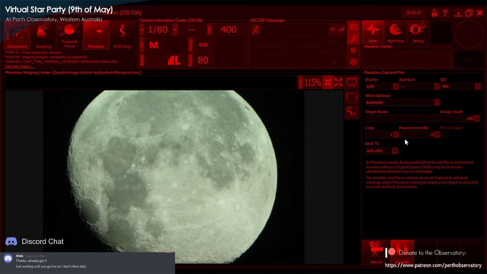Click the zoom-in arrows icon beside 115%
The image size is (487, 274).
(x=328, y=82)
